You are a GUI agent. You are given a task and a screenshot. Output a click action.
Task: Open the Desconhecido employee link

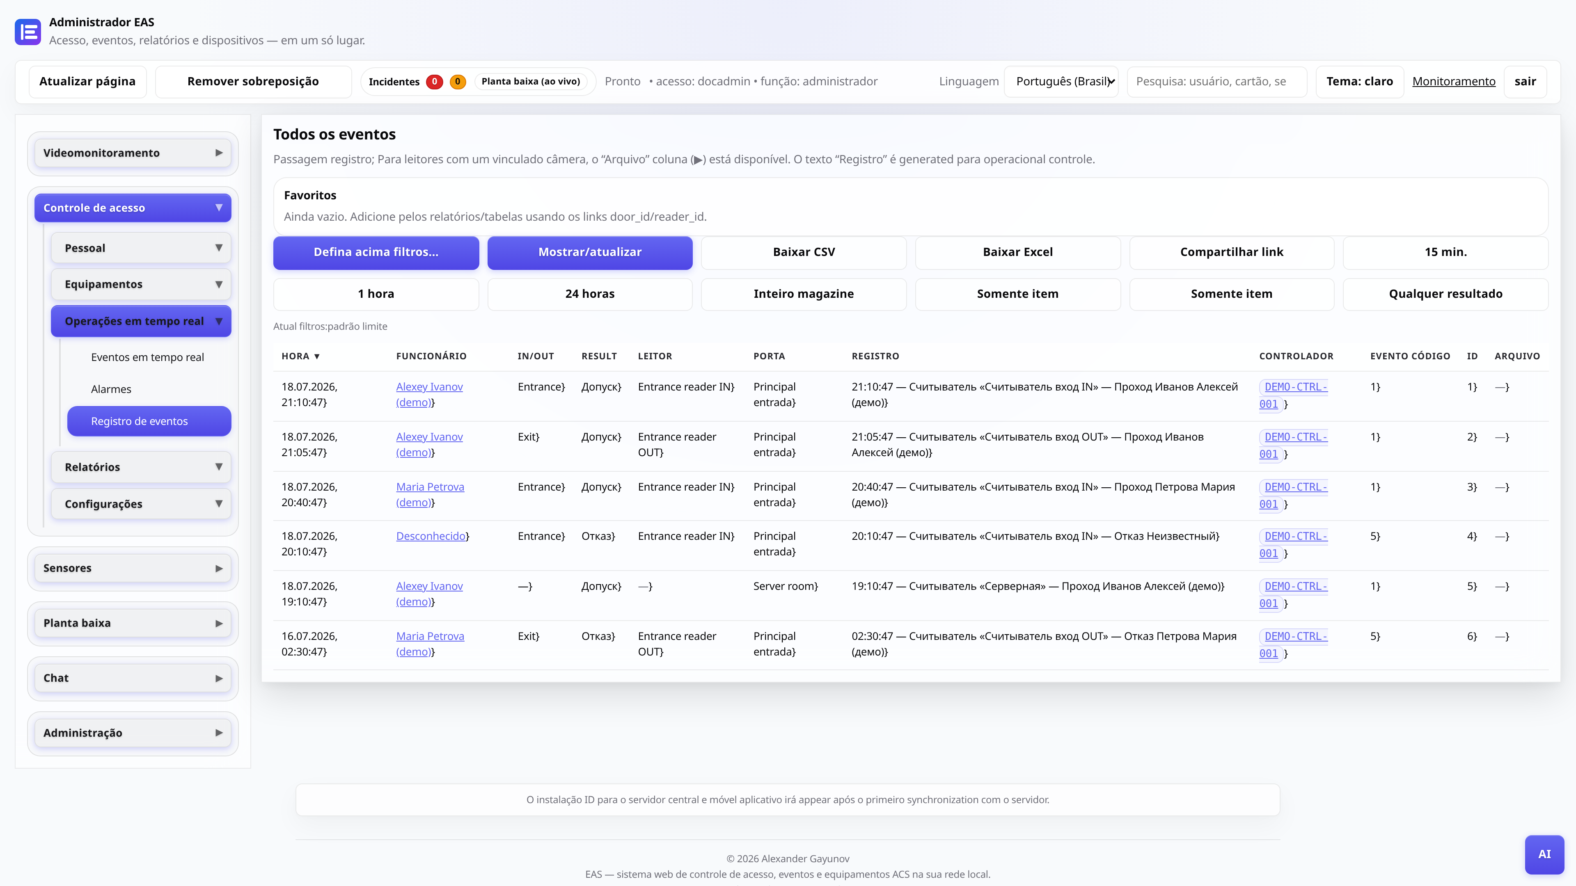pos(431,536)
